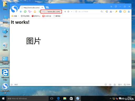Close the http://www.abc.com/ tab
The width and height of the screenshot is (135, 101).
[42, 8]
